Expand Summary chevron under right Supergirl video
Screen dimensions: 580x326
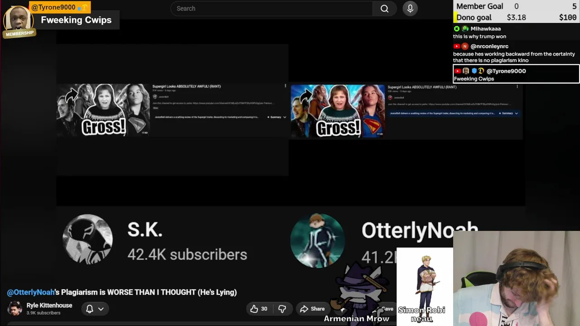516,113
